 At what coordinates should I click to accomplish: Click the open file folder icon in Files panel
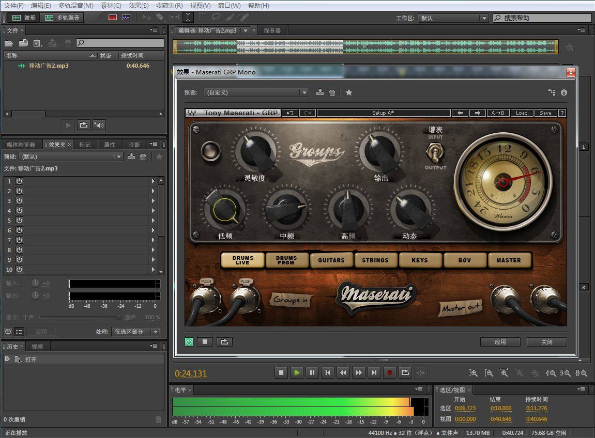pos(9,43)
